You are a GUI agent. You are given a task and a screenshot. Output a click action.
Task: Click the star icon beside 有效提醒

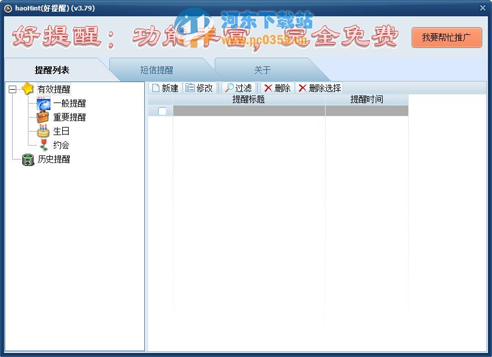(27, 89)
